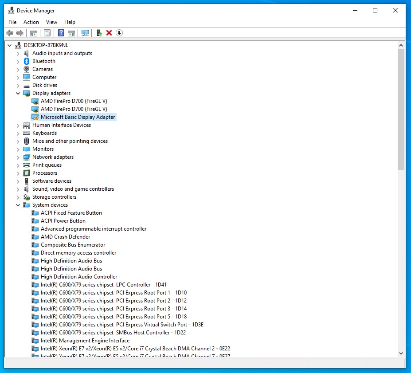Open Properties via the toolbar icon
Viewport: 411px width, 373px height.
(47, 33)
